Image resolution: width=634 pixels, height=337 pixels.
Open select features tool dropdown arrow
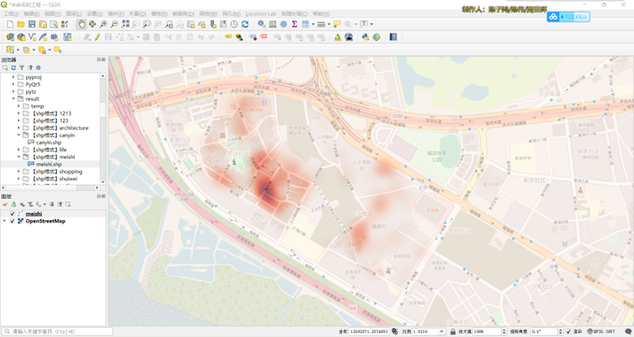18,50
